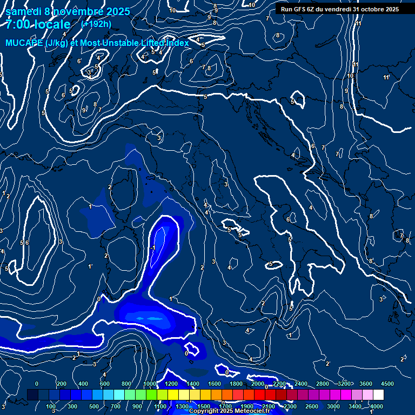This screenshot has height=415, width=415.
Task: Select the darkest navy swatch at the legend's left end
Action: 32,394
